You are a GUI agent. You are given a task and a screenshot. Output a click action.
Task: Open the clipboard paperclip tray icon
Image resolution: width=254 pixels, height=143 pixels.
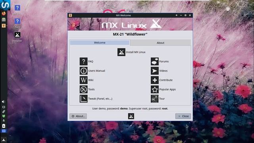coord(4,112)
